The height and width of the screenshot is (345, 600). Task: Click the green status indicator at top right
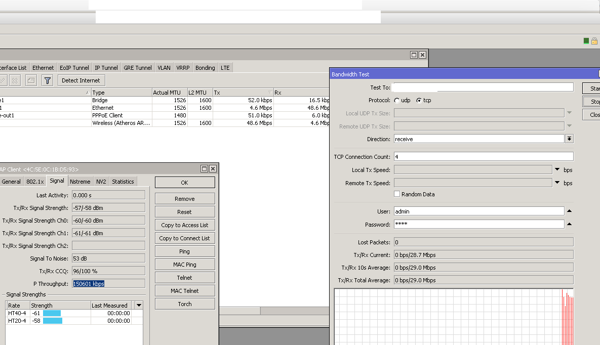(x=586, y=41)
